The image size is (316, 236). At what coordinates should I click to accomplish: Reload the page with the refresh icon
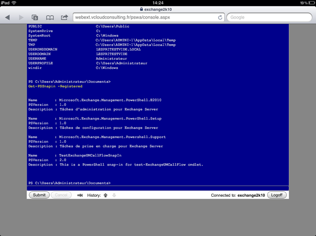220,18
